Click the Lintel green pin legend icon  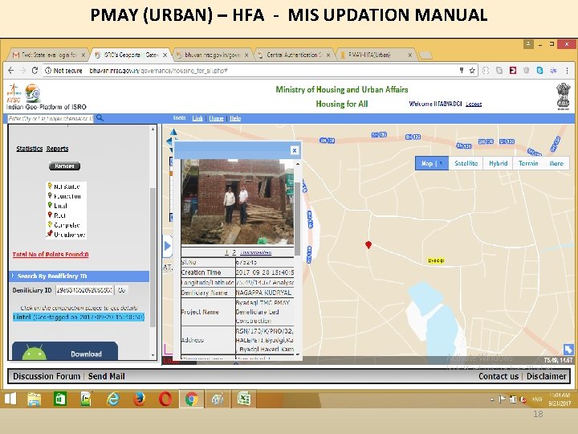click(x=50, y=205)
